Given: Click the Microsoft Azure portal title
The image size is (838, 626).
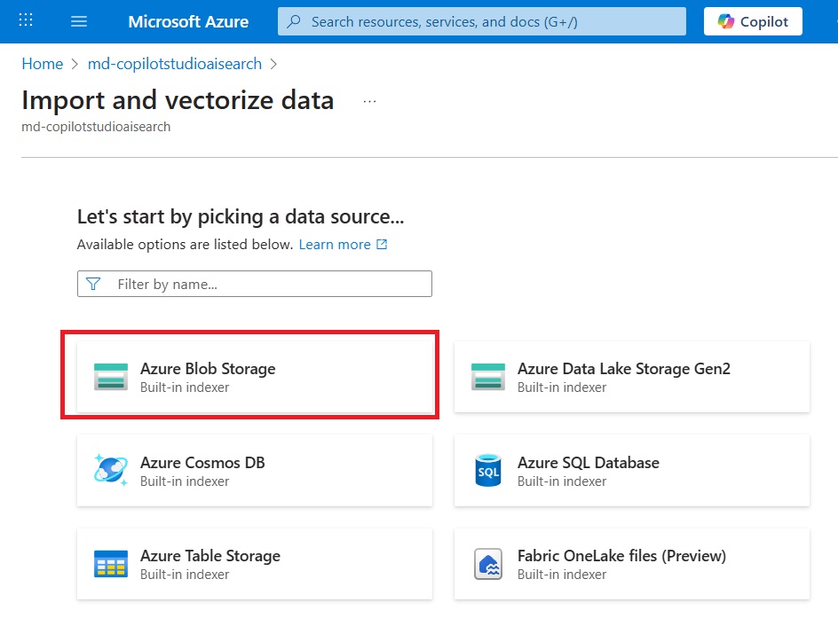Looking at the screenshot, I should pyautogui.click(x=188, y=21).
